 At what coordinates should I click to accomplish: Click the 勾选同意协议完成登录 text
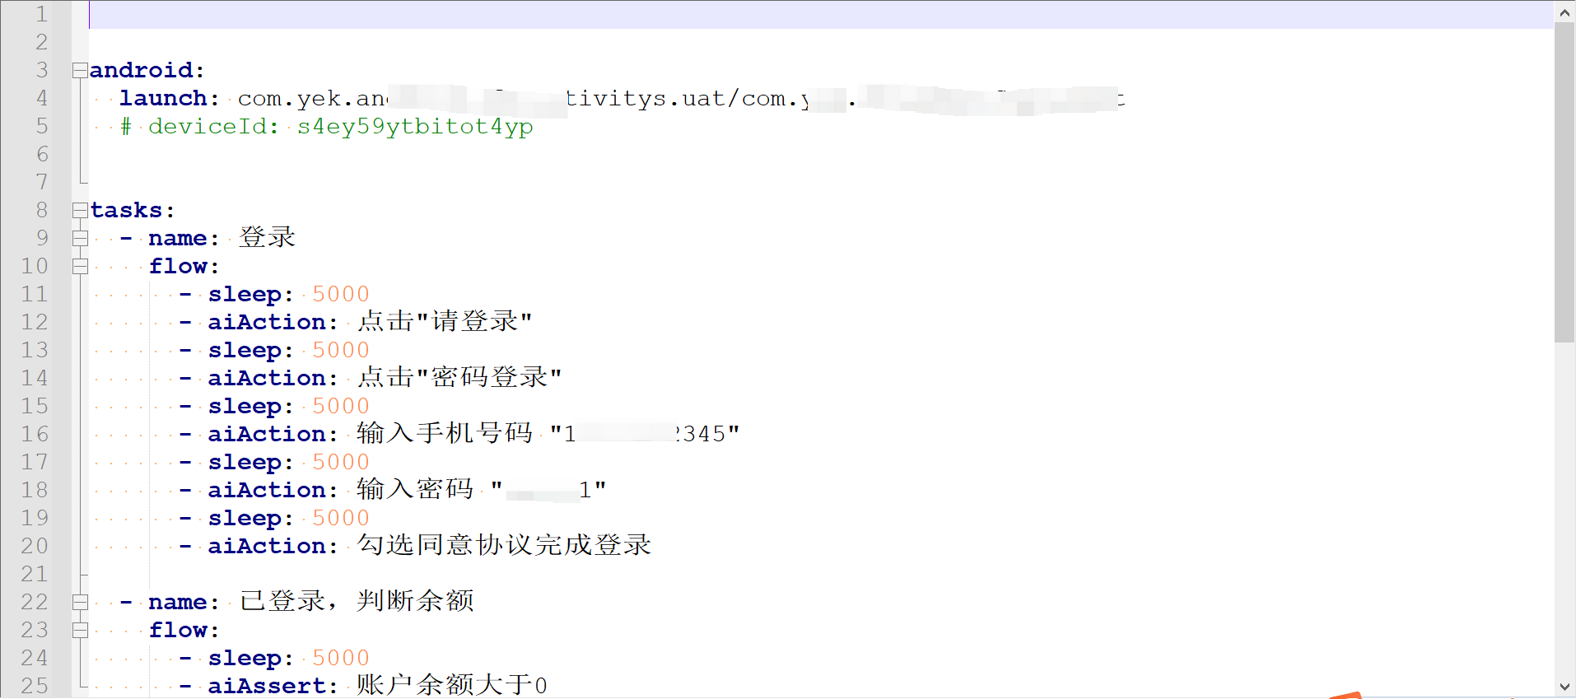point(504,545)
